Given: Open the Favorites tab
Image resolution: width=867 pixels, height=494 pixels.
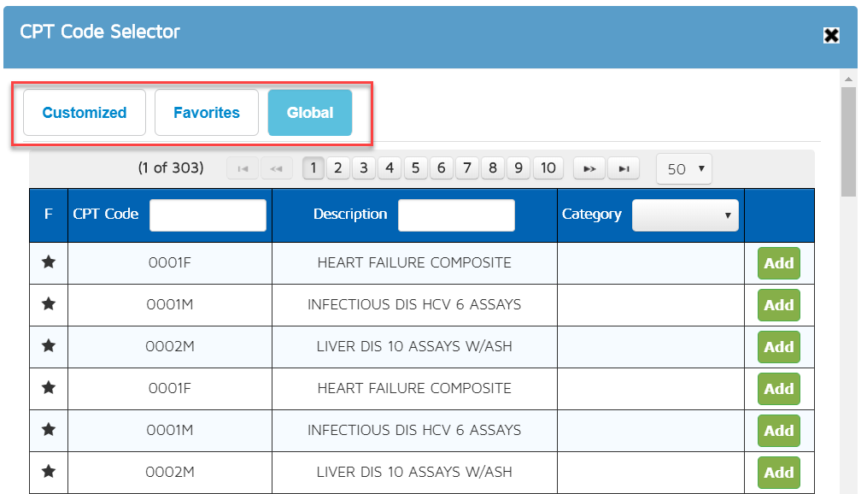Looking at the screenshot, I should coord(207,113).
